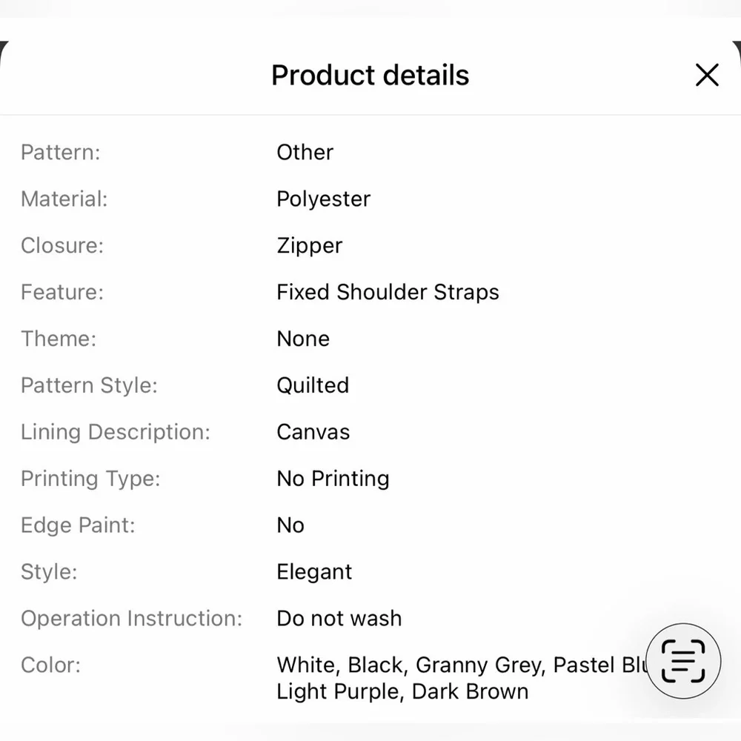741x741 pixels.
Task: Select the Printing Type label
Action: click(x=90, y=479)
